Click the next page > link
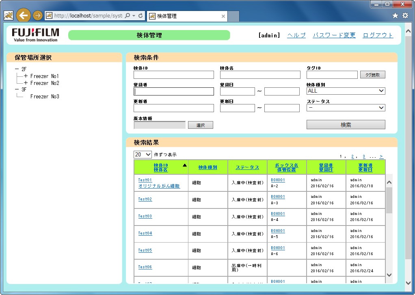This screenshot has width=415, height=295. tap(381, 156)
